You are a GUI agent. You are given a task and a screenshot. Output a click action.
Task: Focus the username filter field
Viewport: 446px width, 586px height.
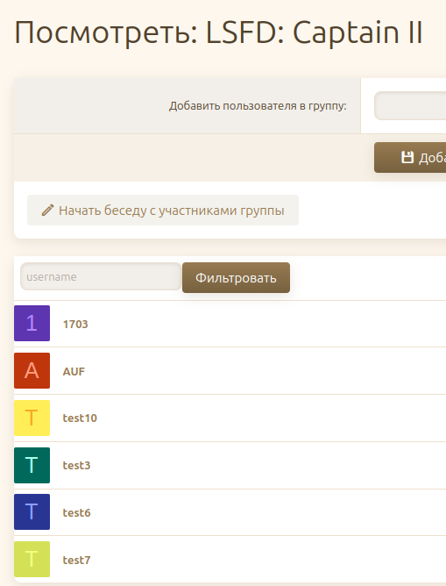pos(101,276)
